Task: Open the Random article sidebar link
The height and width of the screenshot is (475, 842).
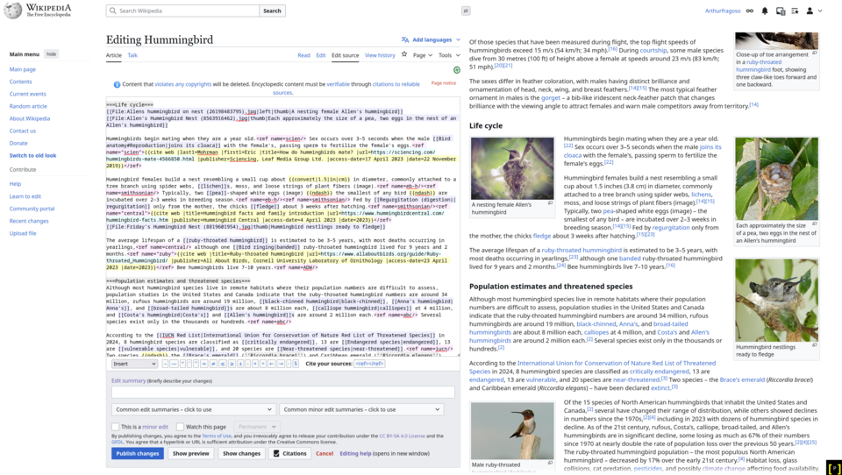Action: 28,106
